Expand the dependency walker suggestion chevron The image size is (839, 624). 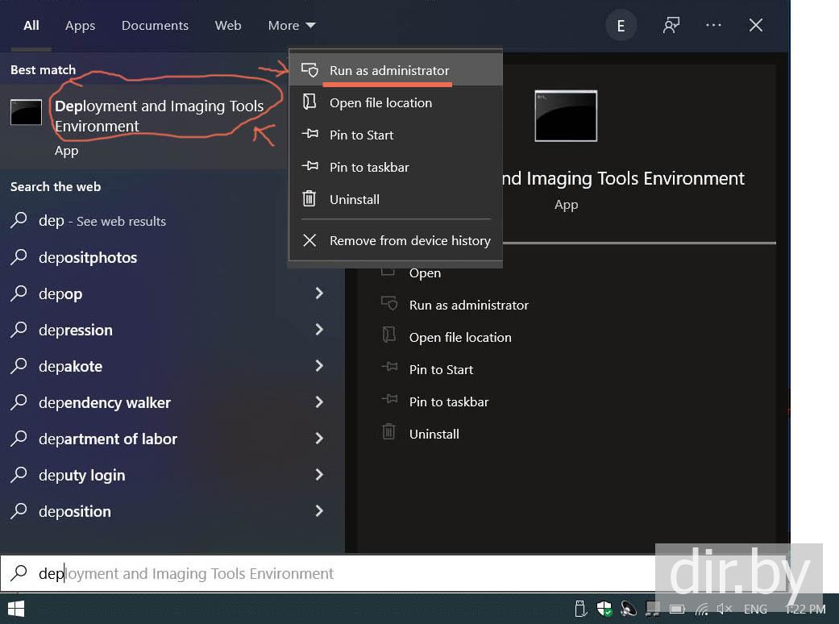[319, 402]
